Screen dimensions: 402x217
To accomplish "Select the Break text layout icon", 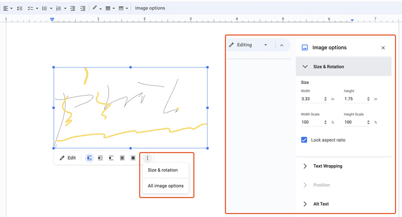I will click(x=111, y=158).
